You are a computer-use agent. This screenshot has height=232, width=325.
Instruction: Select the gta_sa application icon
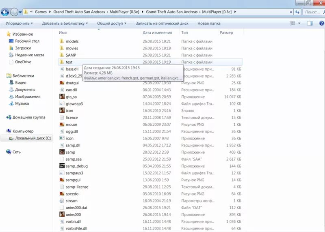pos(62,97)
